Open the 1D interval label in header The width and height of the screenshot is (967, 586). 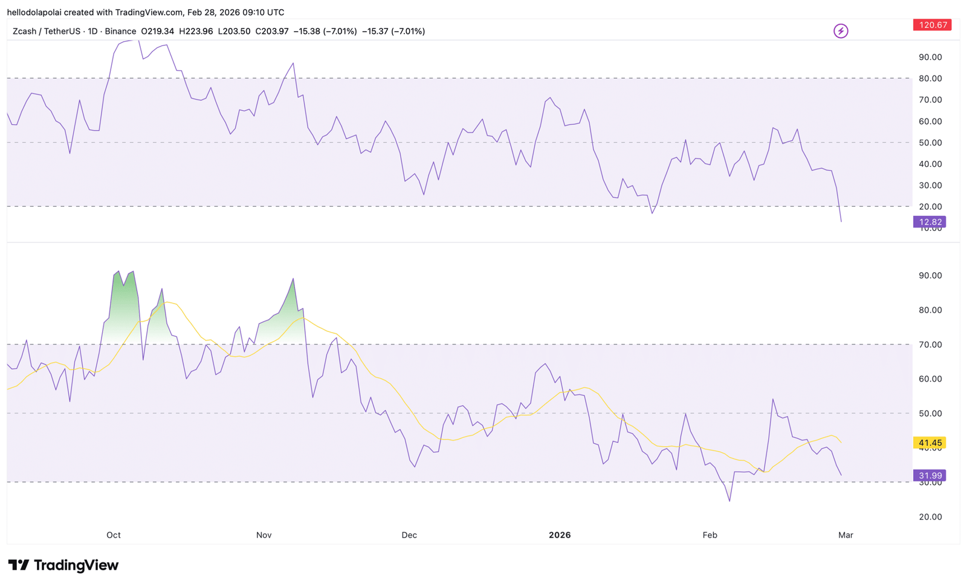(x=92, y=31)
